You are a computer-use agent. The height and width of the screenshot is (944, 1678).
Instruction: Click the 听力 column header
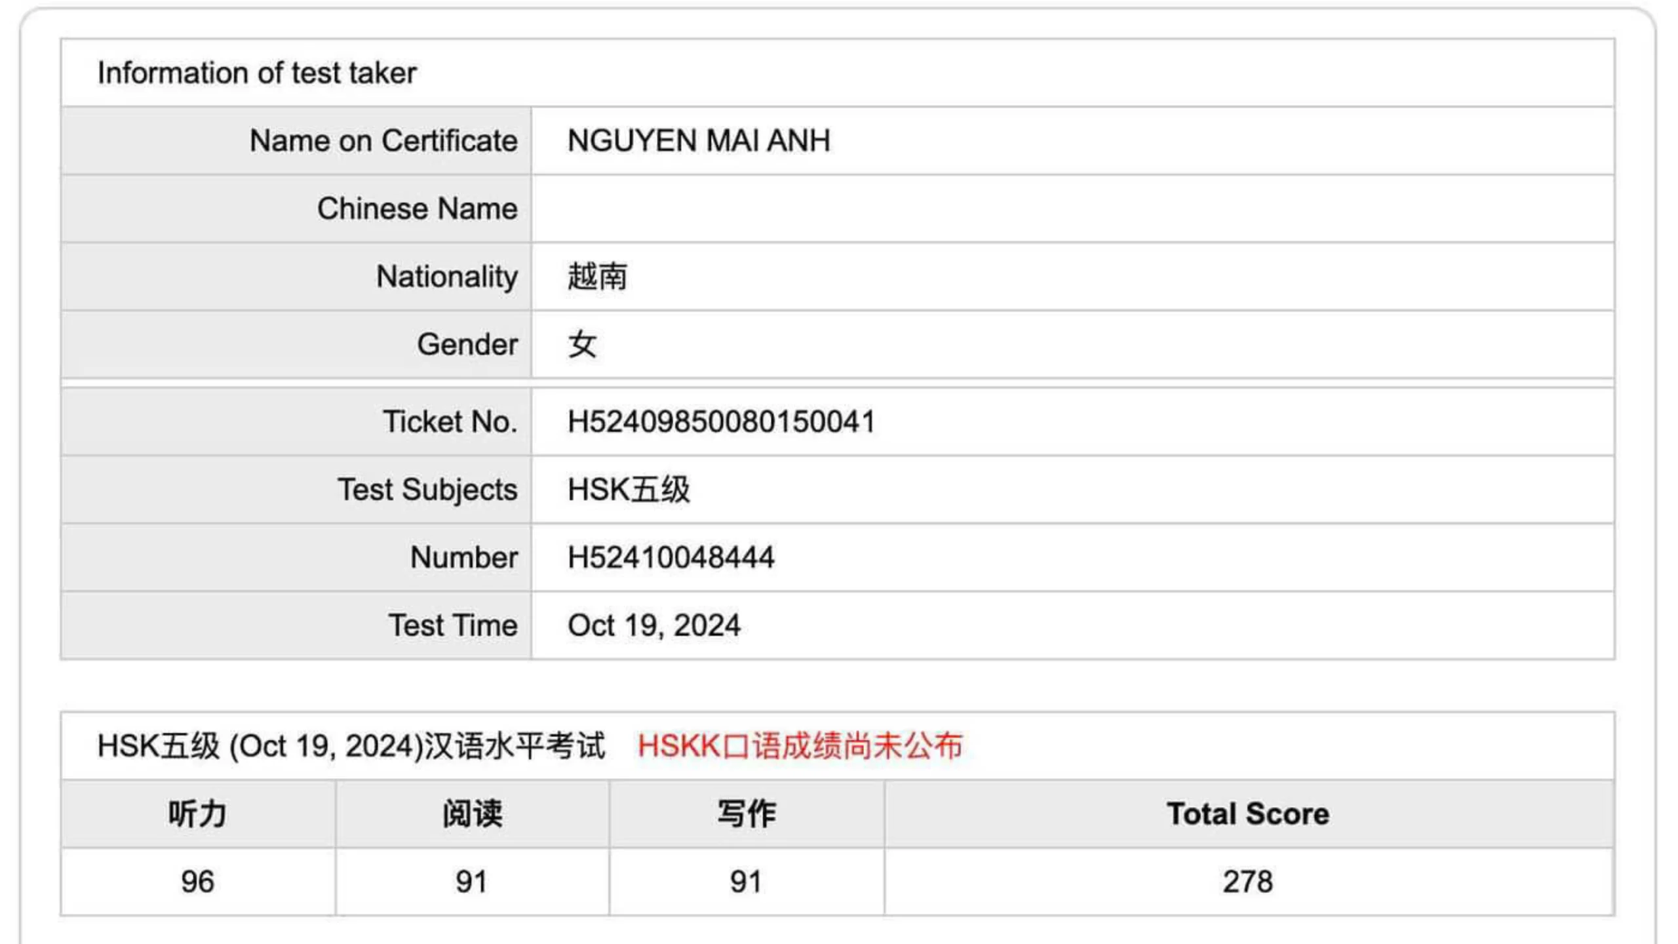[x=197, y=814]
